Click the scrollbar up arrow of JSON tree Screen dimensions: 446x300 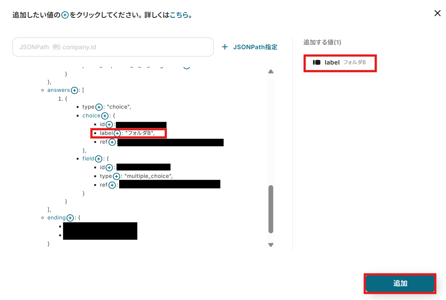(x=271, y=72)
